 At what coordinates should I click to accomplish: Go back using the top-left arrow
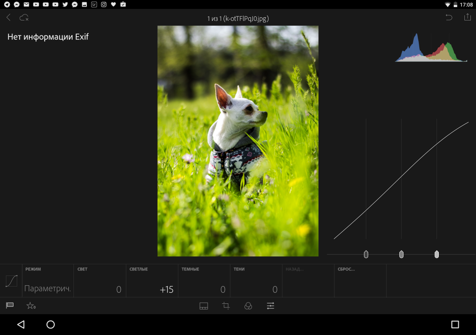[x=8, y=18]
